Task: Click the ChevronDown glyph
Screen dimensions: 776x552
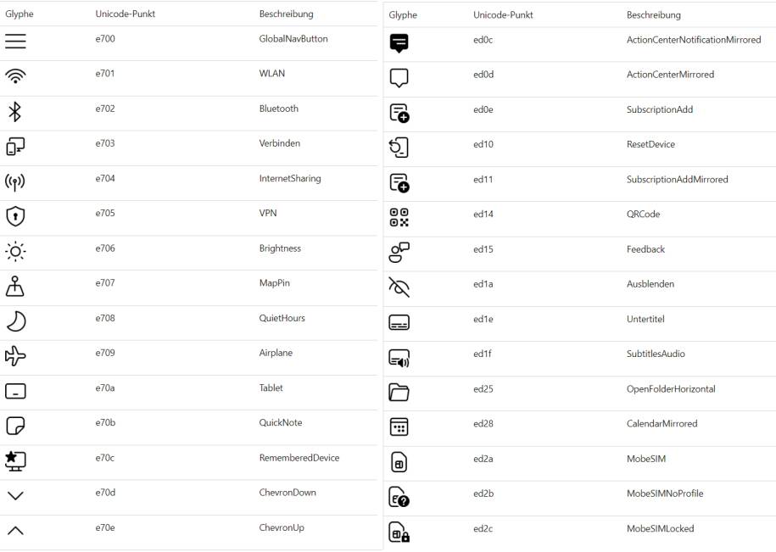Action: (x=15, y=495)
